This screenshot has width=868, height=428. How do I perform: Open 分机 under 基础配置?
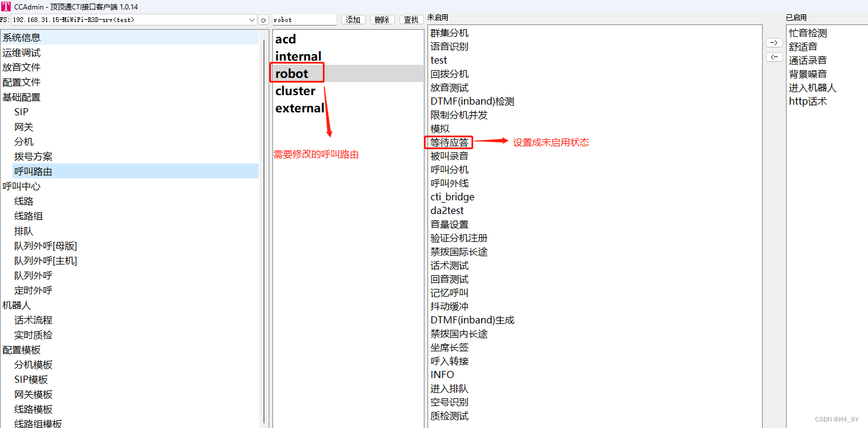(24, 141)
